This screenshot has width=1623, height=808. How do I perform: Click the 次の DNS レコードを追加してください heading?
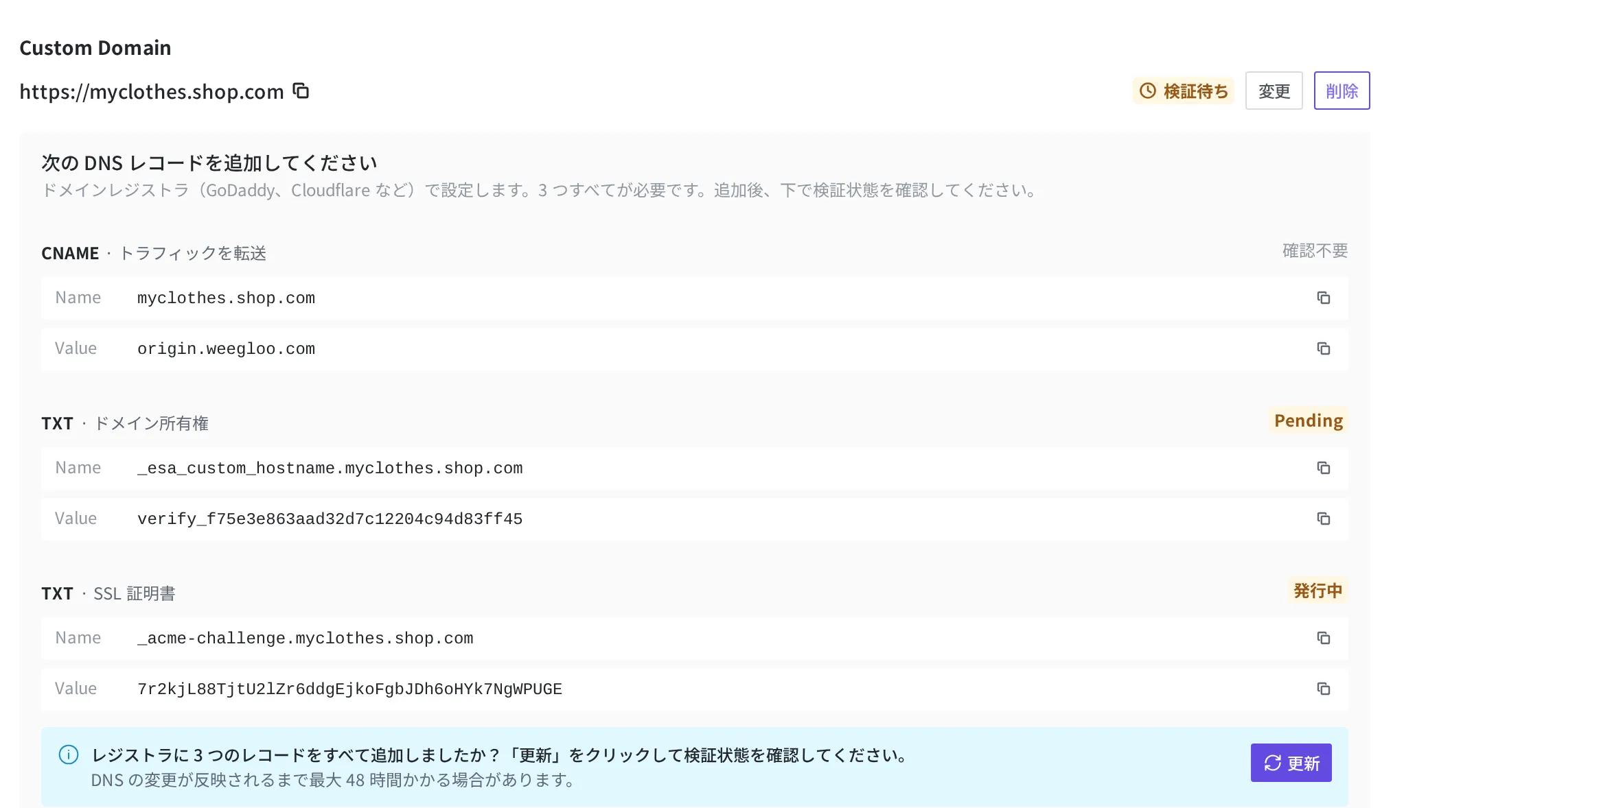click(209, 163)
